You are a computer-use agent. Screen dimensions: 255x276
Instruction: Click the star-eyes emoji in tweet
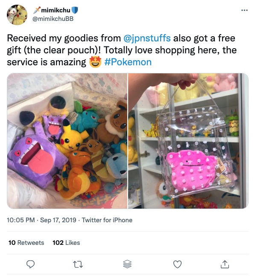(x=95, y=62)
